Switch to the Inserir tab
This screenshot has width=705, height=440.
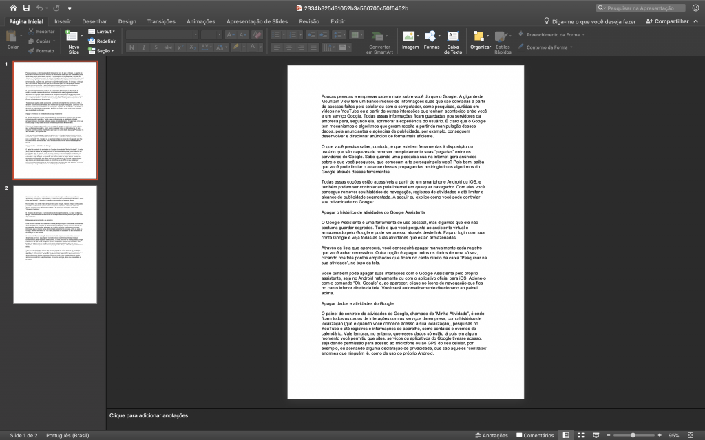[63, 21]
